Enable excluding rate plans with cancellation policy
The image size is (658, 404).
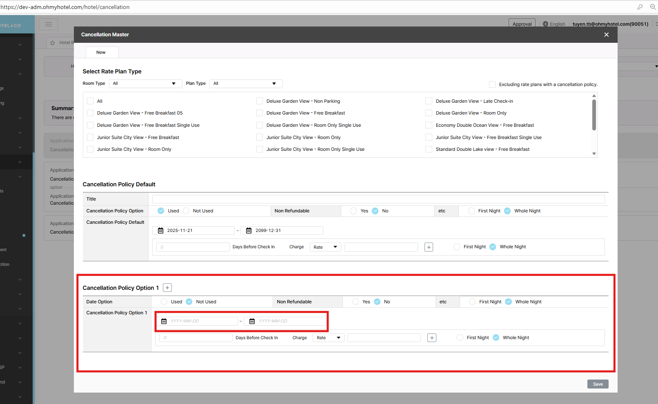pos(492,84)
